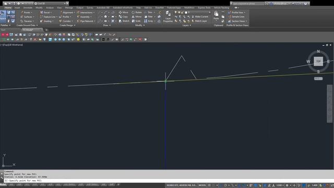Screen dimensions: 334x188
Task: Click the Move tool in Modify panel
Action: pyautogui.click(x=124, y=13)
